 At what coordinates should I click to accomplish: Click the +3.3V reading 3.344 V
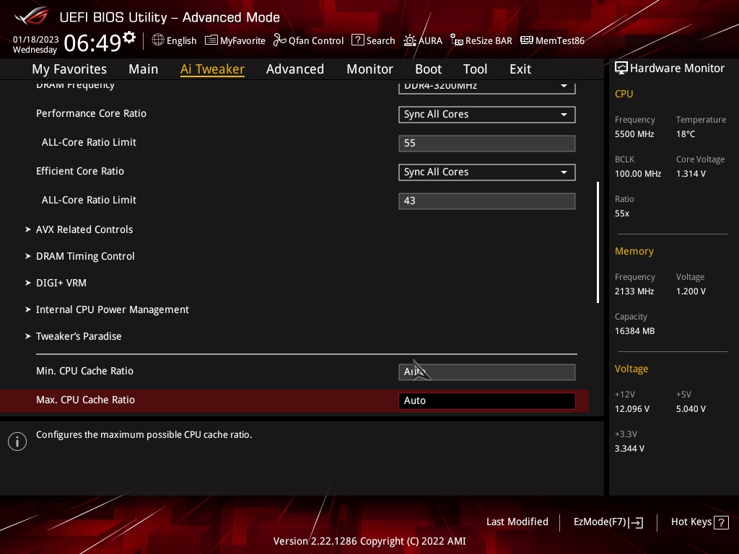click(629, 449)
